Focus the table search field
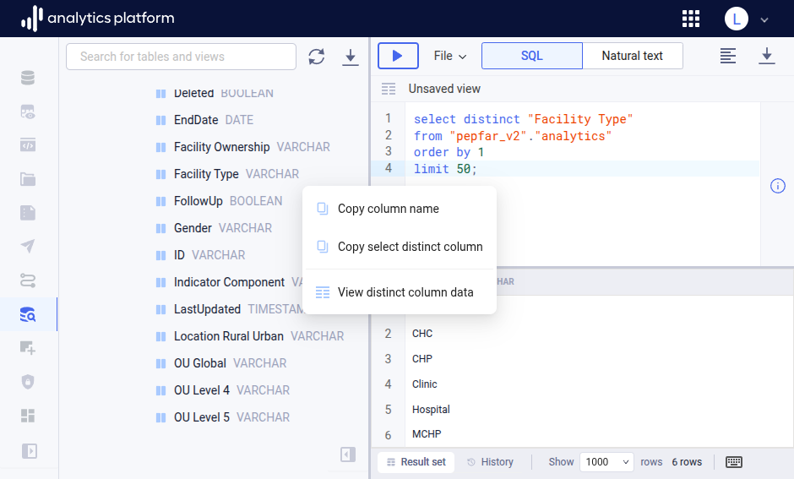This screenshot has height=479, width=794. coord(181,57)
